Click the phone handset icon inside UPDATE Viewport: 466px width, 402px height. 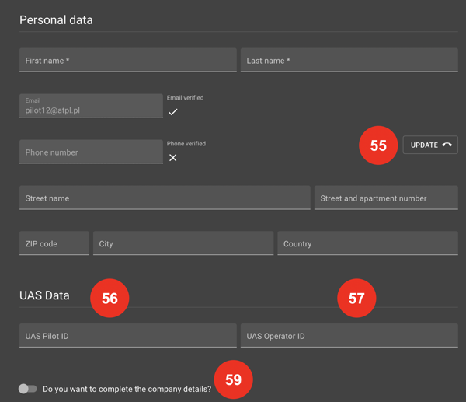[447, 145]
